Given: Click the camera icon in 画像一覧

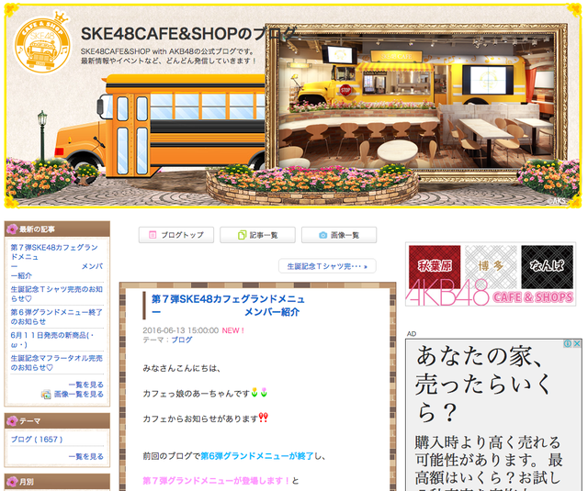Looking at the screenshot, I should pyautogui.click(x=322, y=235).
